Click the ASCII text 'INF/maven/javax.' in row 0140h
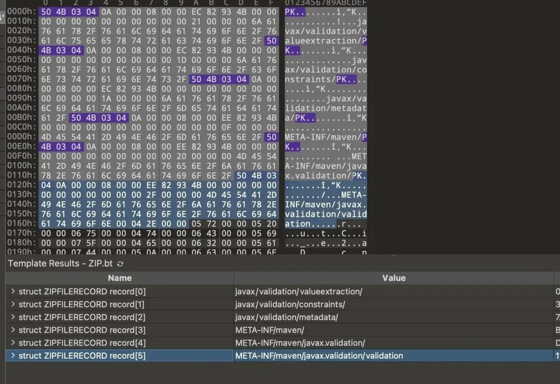 coord(326,205)
